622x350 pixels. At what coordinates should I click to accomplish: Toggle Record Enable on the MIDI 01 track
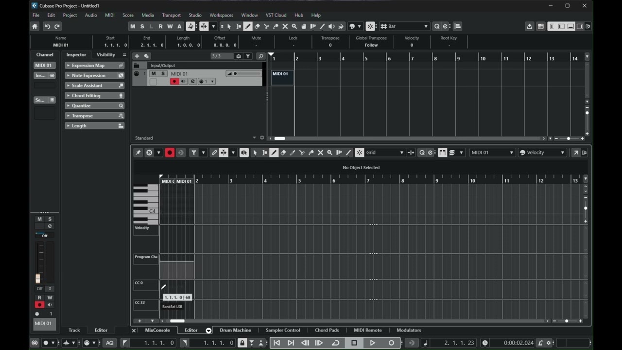tap(174, 81)
